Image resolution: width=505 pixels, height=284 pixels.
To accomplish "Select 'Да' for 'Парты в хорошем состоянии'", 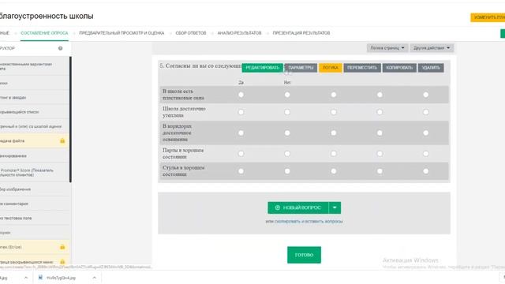I will pos(241,154).
